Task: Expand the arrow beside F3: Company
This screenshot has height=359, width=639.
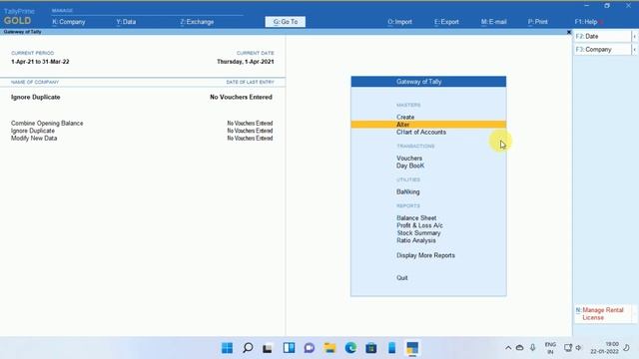Action: (635, 50)
